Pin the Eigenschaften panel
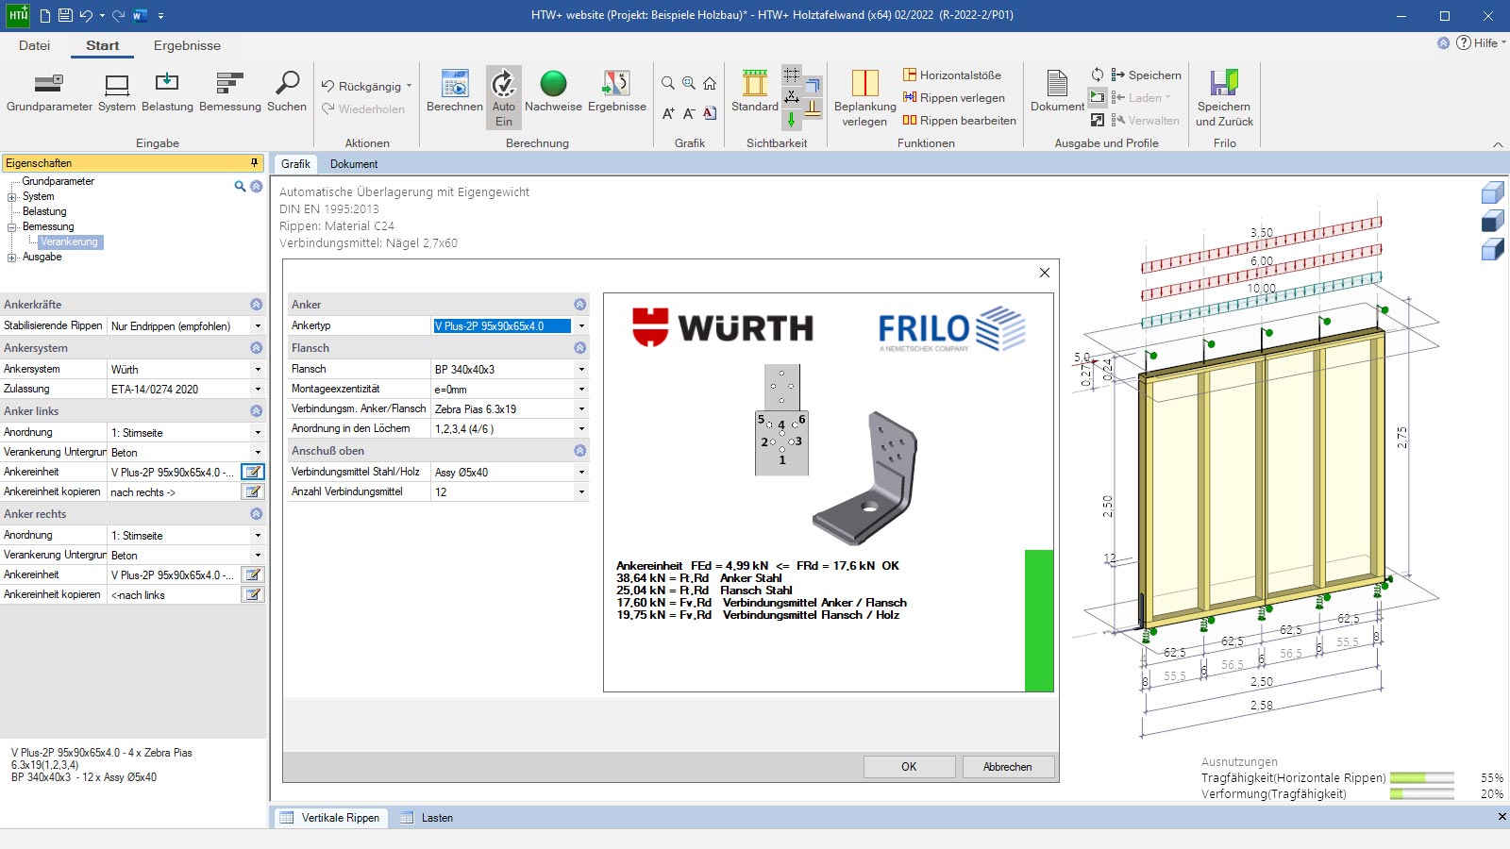 pyautogui.click(x=253, y=163)
